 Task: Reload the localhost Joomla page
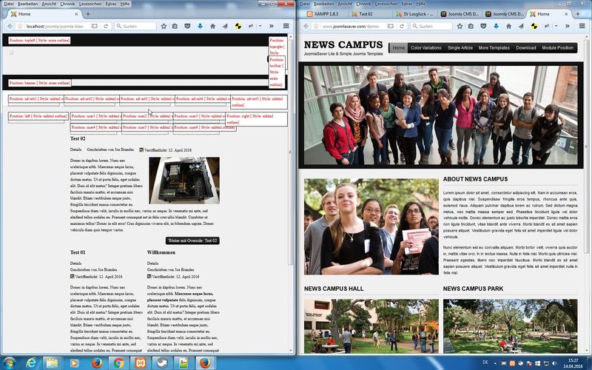[106, 26]
